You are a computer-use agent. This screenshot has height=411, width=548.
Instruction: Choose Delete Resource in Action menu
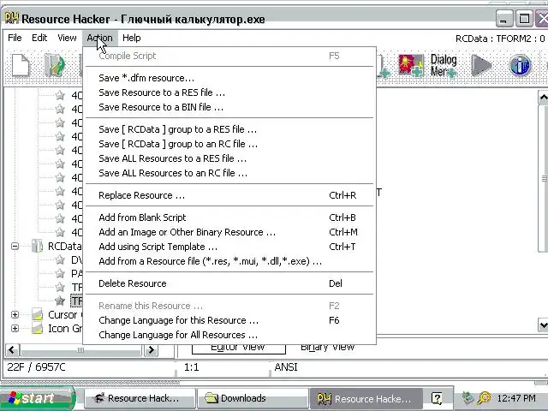230,283
